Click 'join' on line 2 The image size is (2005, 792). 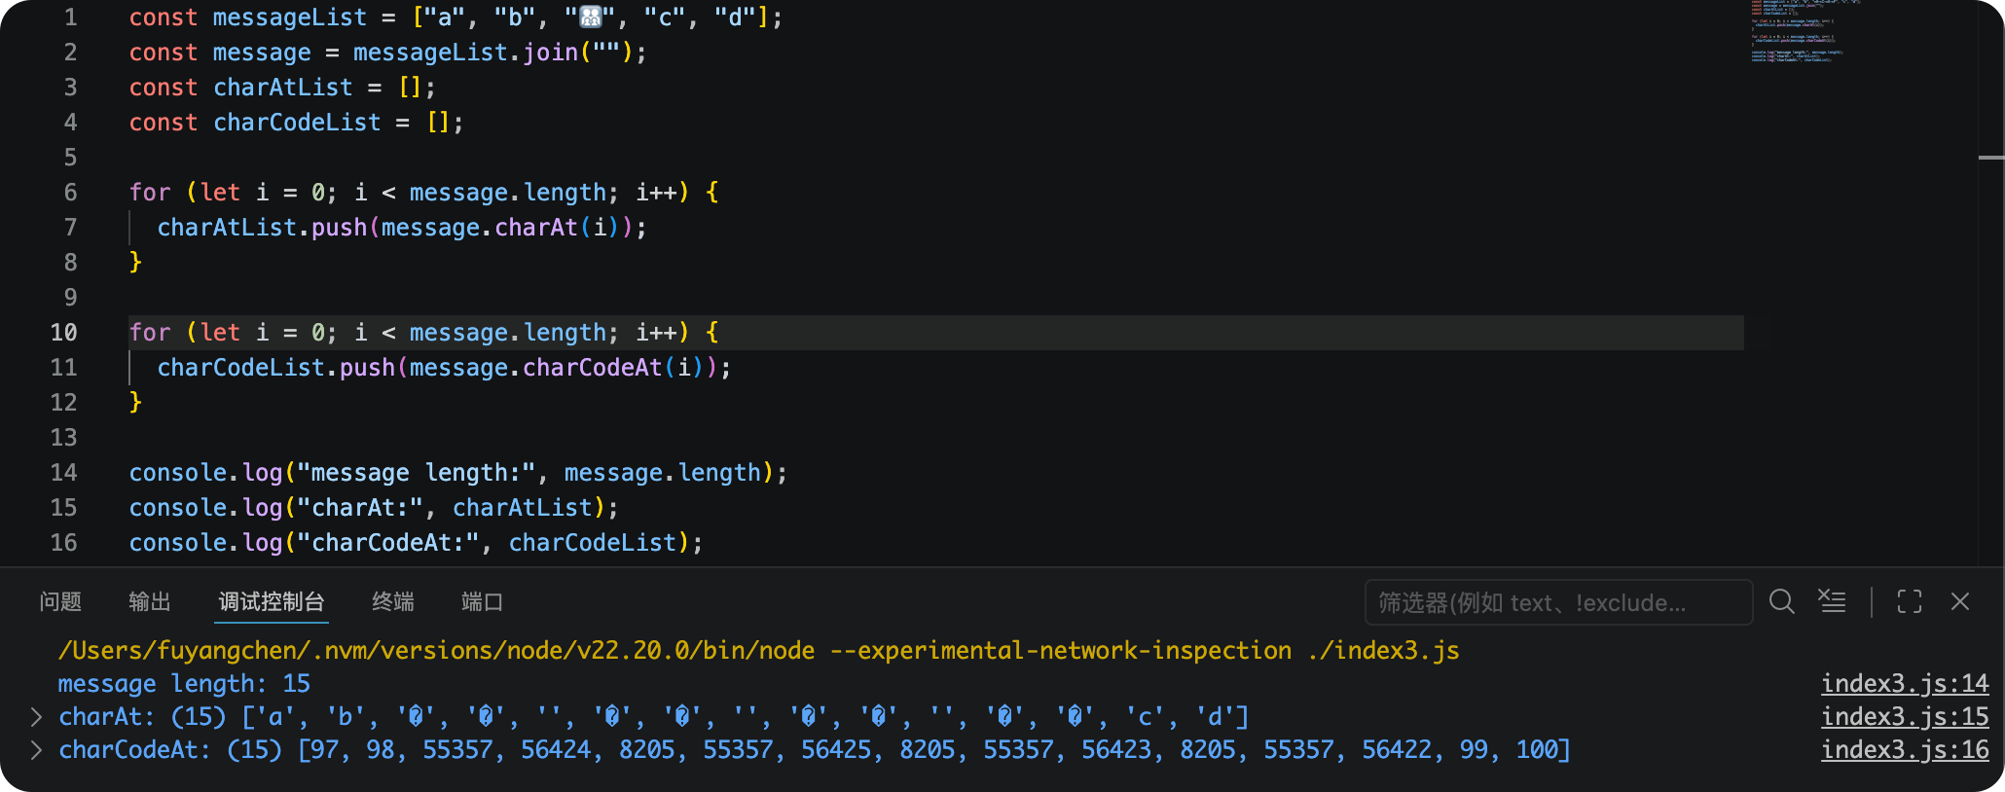click(x=551, y=53)
